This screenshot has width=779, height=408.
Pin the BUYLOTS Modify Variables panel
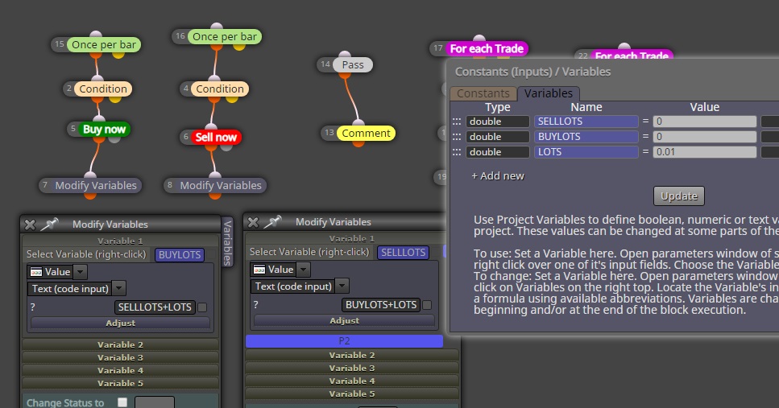[49, 225]
